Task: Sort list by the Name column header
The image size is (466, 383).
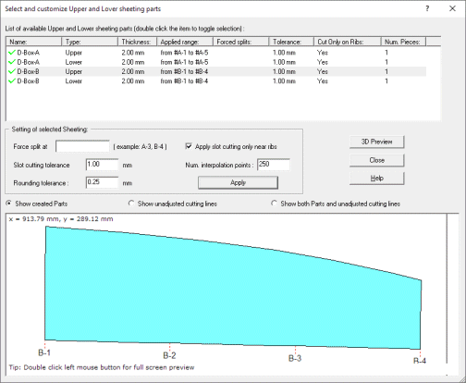Action: pyautogui.click(x=34, y=42)
